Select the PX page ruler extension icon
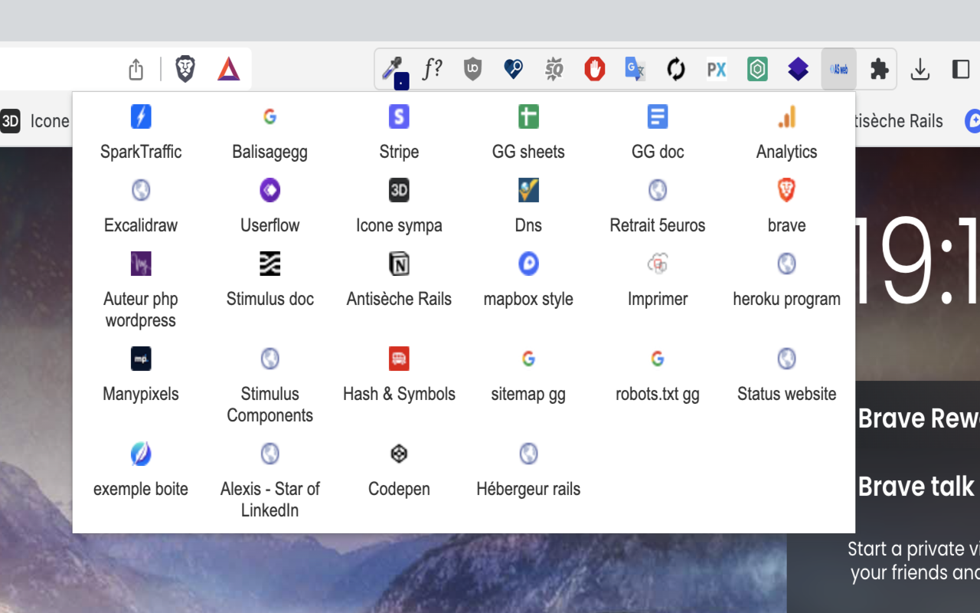Image resolution: width=980 pixels, height=613 pixels. [717, 69]
